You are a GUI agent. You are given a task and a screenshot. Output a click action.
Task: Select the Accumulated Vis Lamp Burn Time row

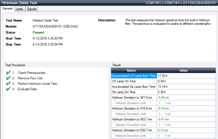click(134, 87)
